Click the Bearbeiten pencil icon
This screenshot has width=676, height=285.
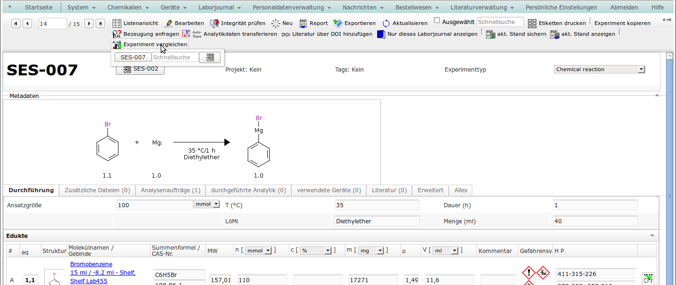168,23
